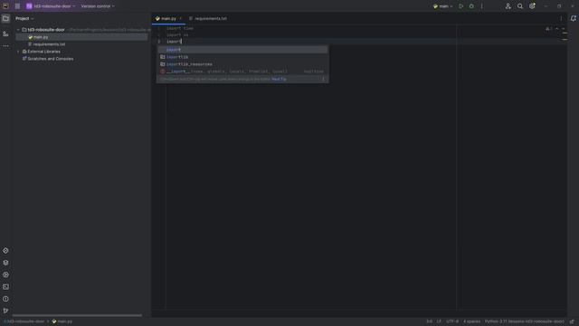The image size is (579, 326).
Task: Start debugging the main configuration
Action: click(471, 6)
